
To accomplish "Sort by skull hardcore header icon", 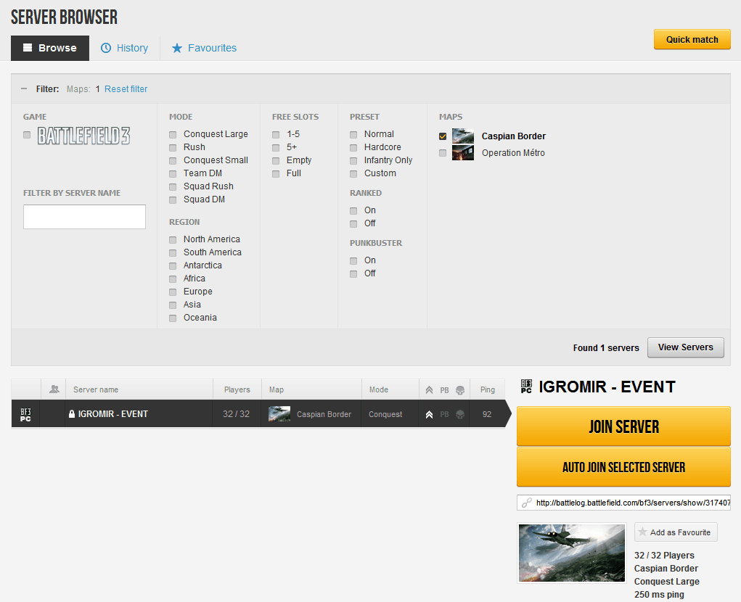I will point(460,390).
